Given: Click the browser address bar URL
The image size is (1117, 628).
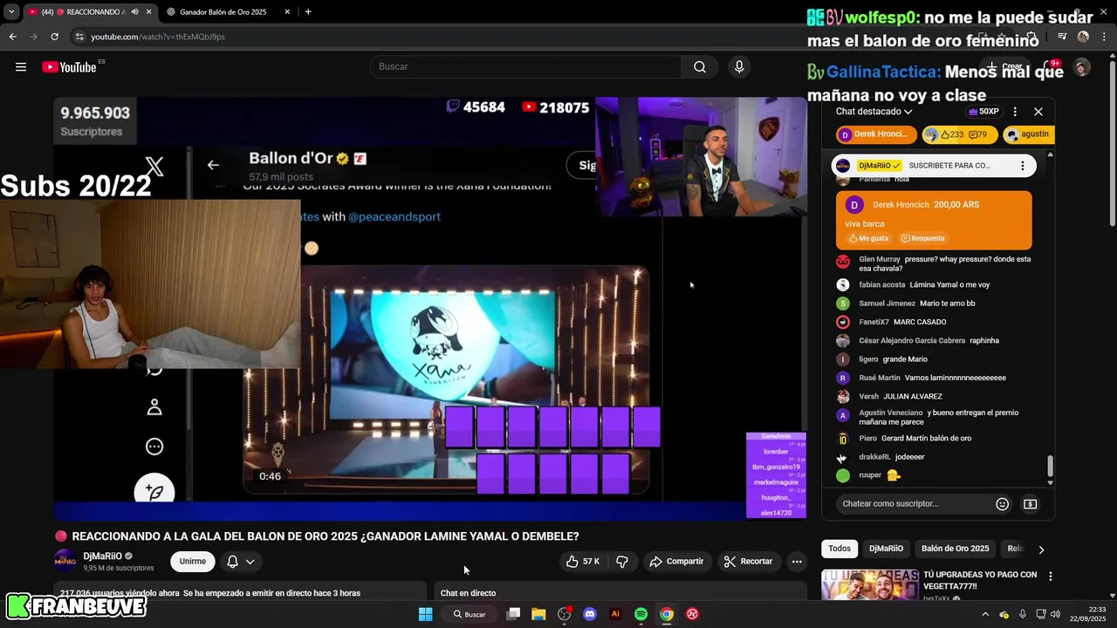Looking at the screenshot, I should [x=158, y=37].
